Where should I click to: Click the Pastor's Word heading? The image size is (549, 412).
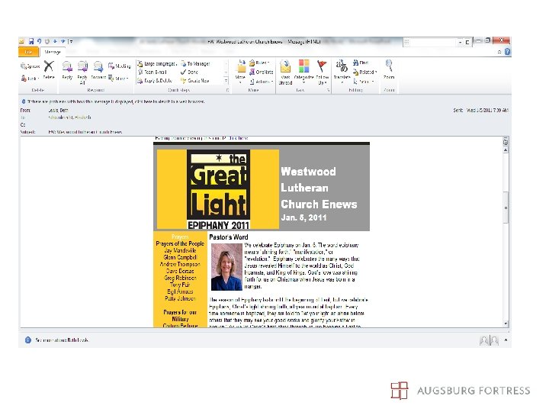[x=229, y=237]
